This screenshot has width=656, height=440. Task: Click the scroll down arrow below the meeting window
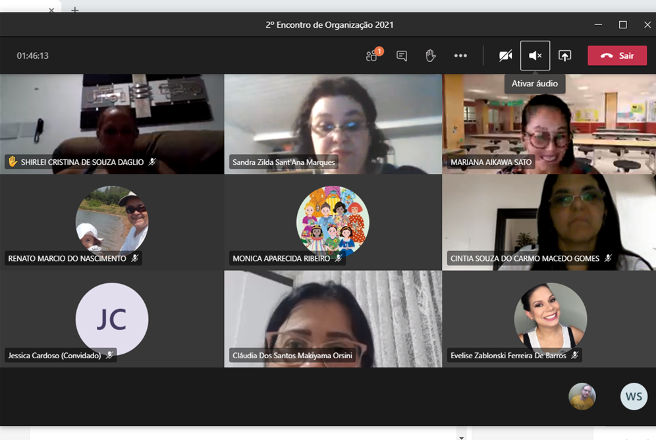[461, 437]
